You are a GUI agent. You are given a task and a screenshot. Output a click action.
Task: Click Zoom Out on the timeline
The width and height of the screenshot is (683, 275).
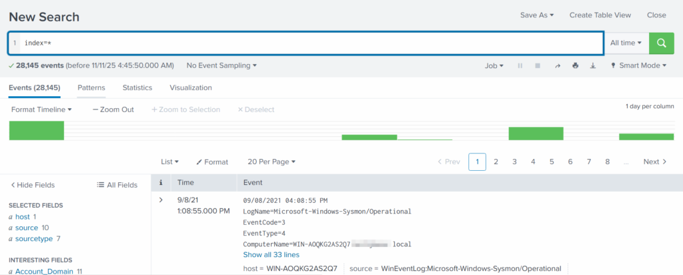pyautogui.click(x=113, y=109)
